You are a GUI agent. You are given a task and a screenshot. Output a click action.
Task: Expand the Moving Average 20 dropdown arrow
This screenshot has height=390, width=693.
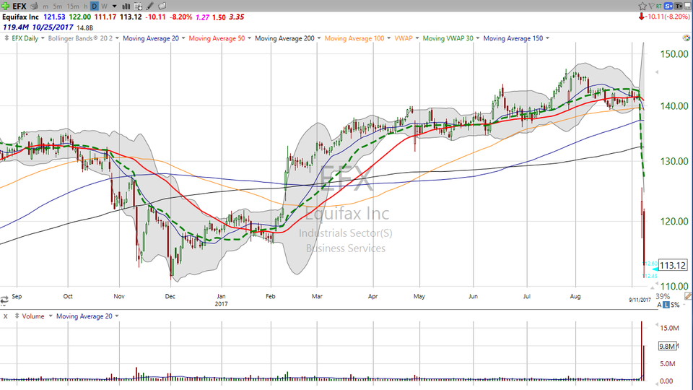point(183,38)
